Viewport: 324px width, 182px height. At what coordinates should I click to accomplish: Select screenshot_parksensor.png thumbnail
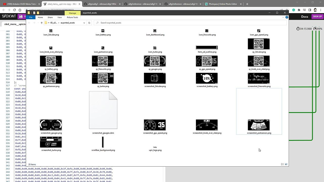(259, 125)
